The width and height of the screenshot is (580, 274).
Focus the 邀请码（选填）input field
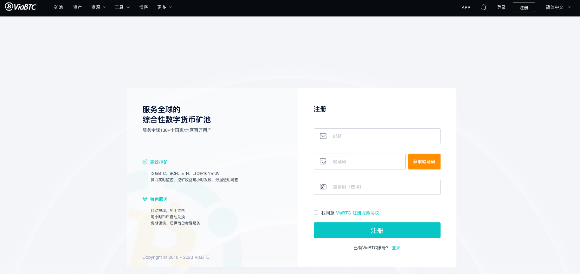pyautogui.click(x=377, y=187)
